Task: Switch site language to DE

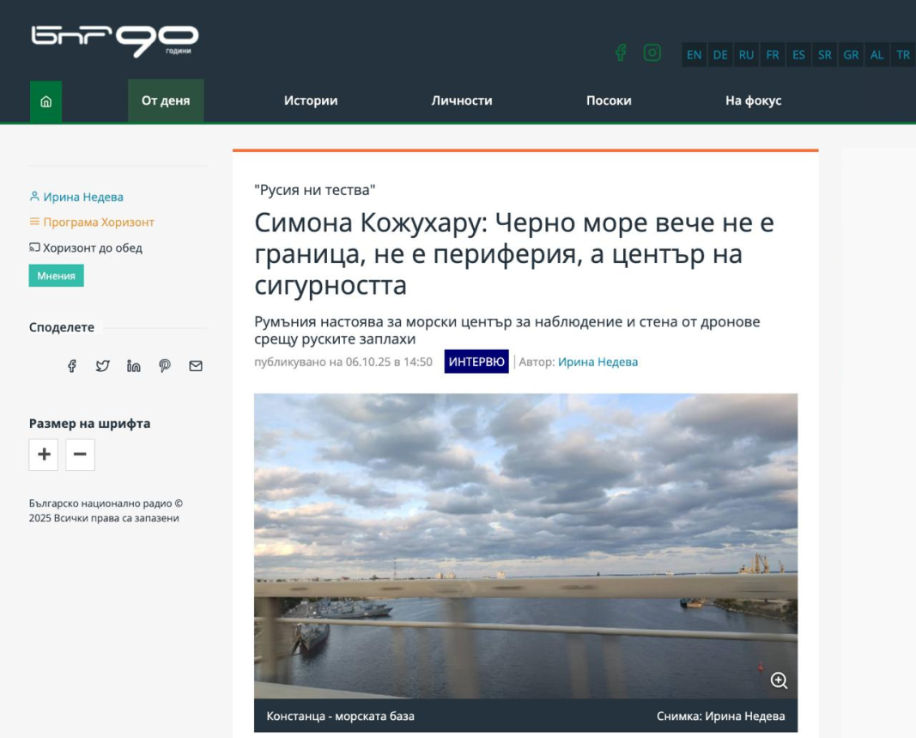Action: (x=720, y=55)
